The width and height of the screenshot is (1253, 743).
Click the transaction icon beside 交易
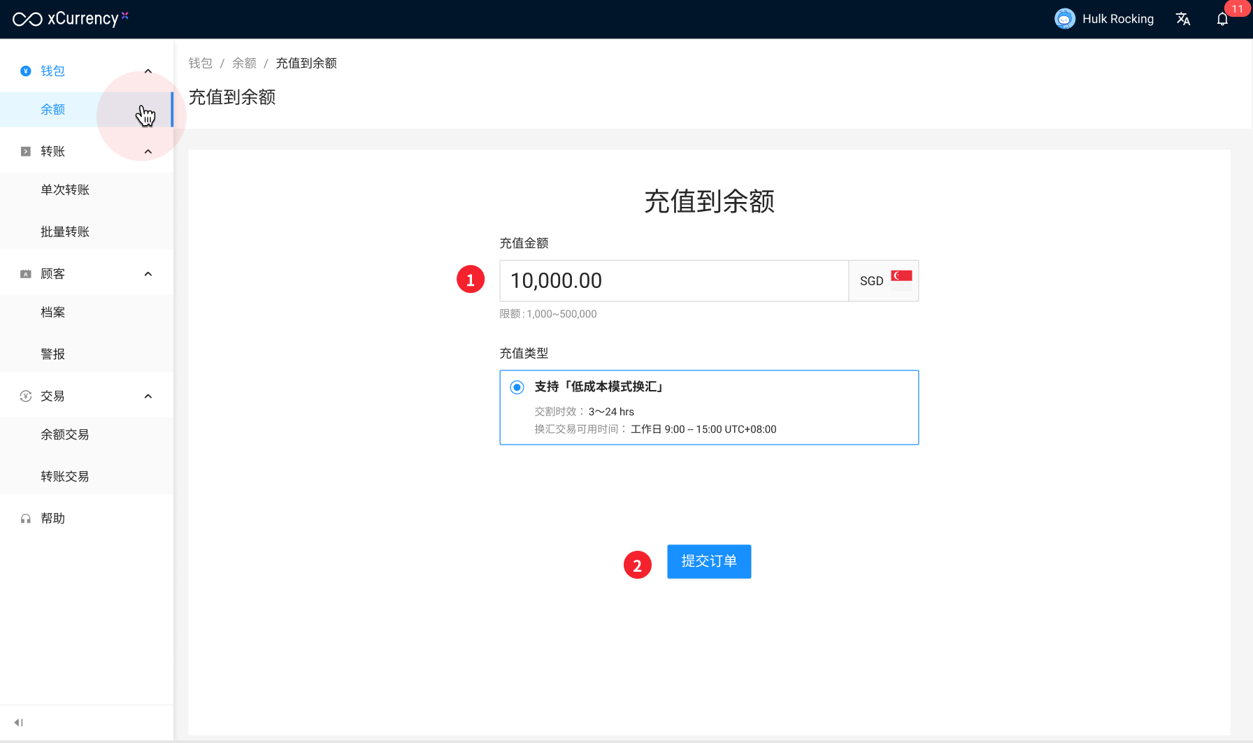26,396
